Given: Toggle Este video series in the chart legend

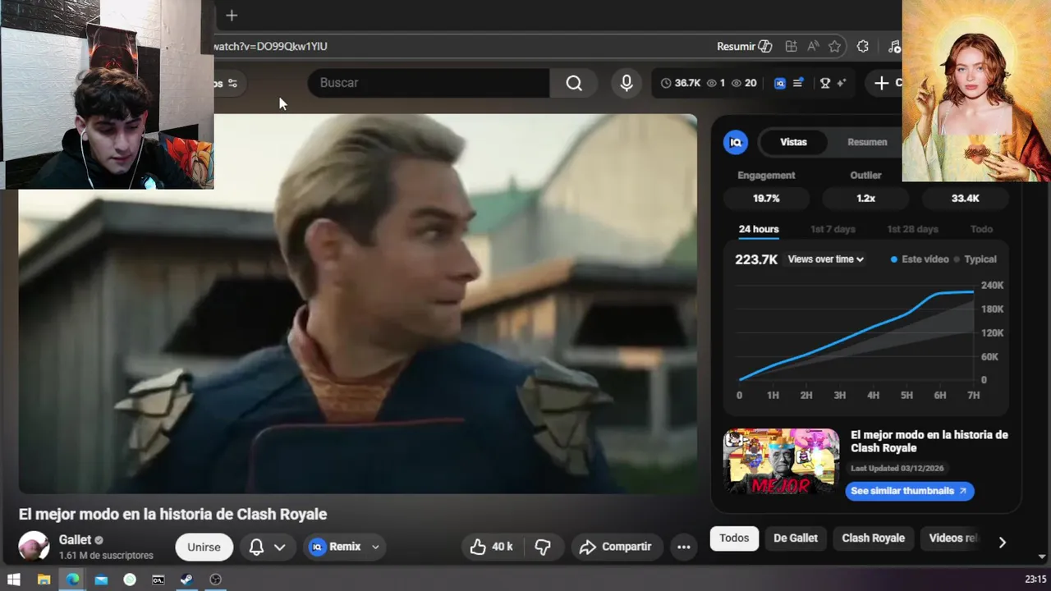Looking at the screenshot, I should [x=920, y=259].
